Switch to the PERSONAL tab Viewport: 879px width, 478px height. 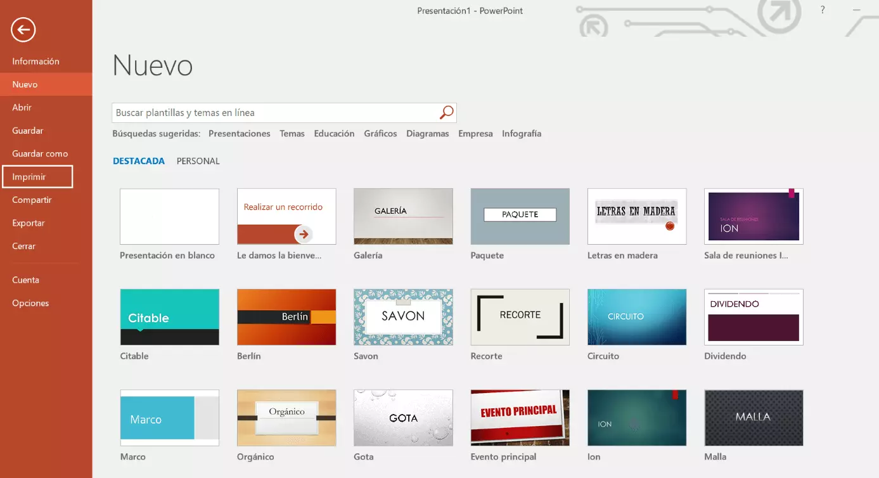pos(198,161)
